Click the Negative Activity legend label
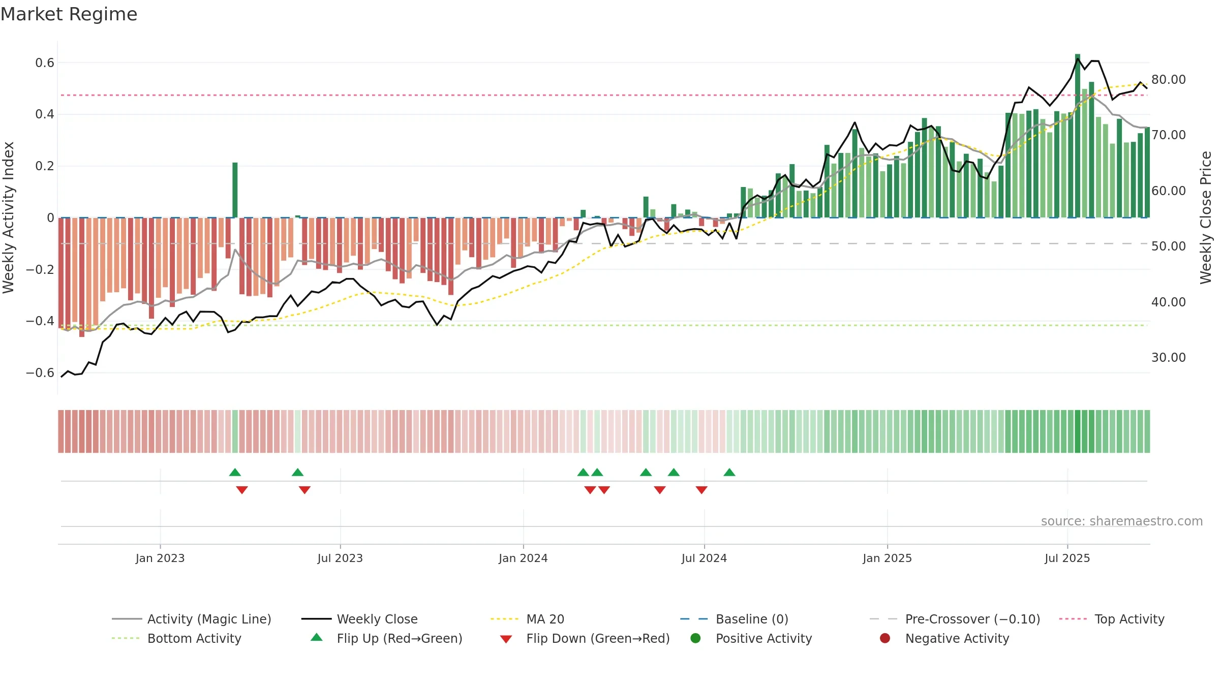The image size is (1220, 686). coord(957,638)
